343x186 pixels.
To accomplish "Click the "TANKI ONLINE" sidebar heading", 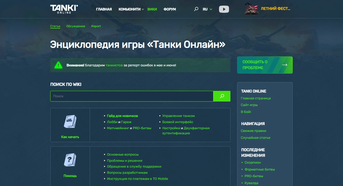I will [254, 91].
